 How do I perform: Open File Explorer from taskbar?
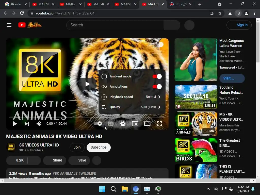coord(124,189)
